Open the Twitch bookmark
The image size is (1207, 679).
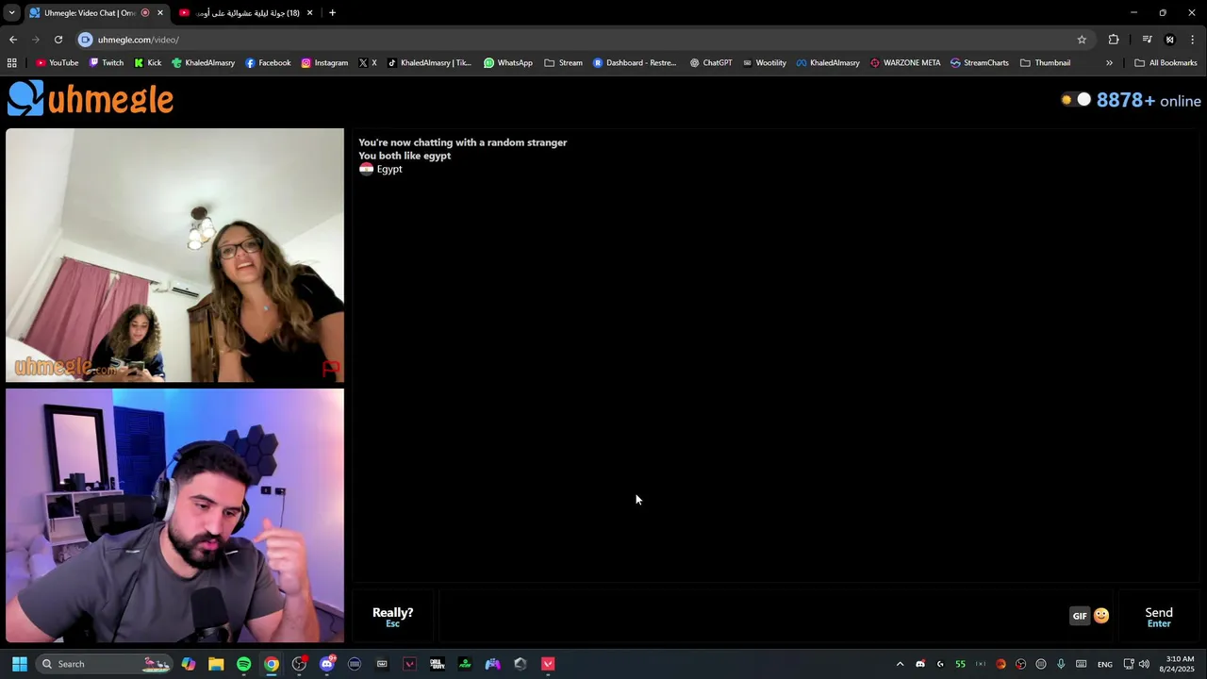[107, 63]
